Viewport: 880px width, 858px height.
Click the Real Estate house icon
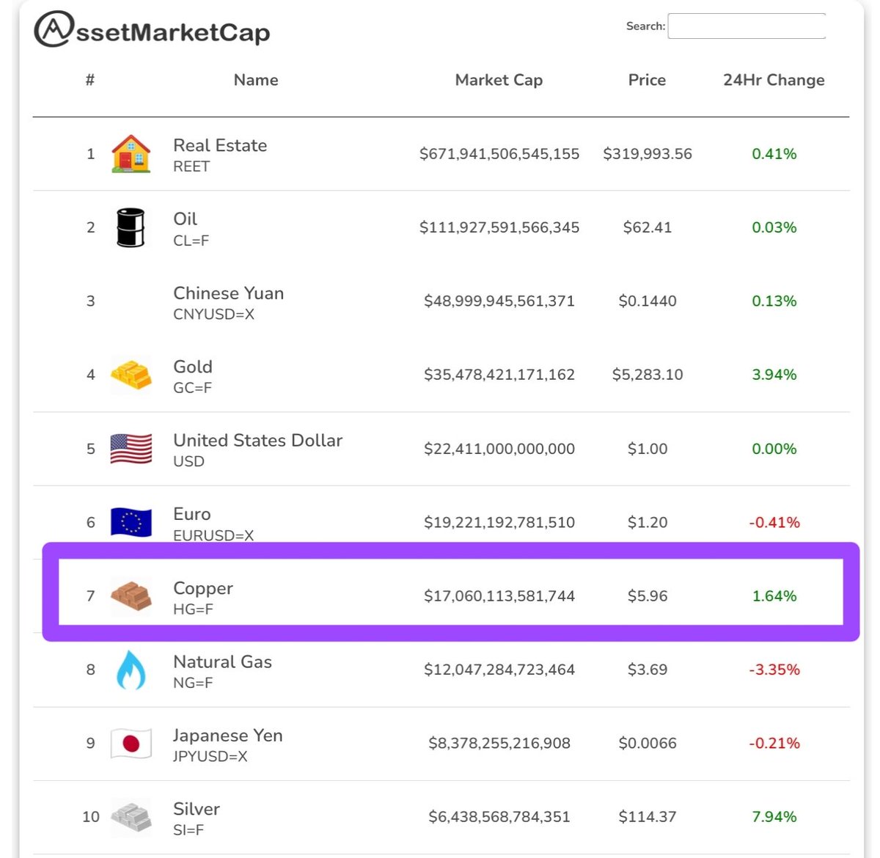pyautogui.click(x=131, y=153)
